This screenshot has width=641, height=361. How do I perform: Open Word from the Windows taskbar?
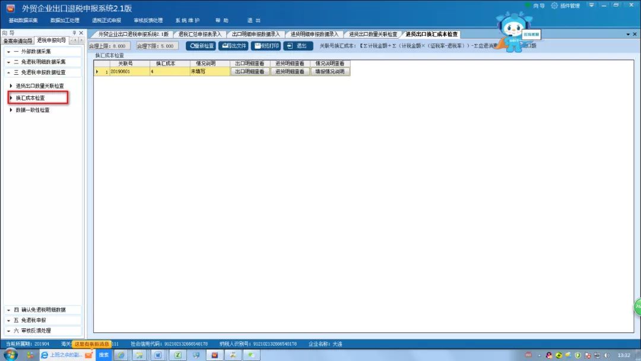pyautogui.click(x=158, y=355)
